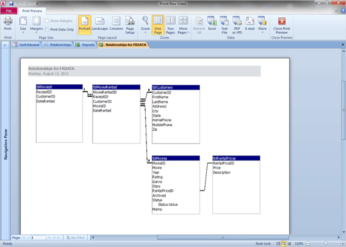The image size is (346, 247).
Task: Click the No Filter button
Action: pyautogui.click(x=75, y=238)
